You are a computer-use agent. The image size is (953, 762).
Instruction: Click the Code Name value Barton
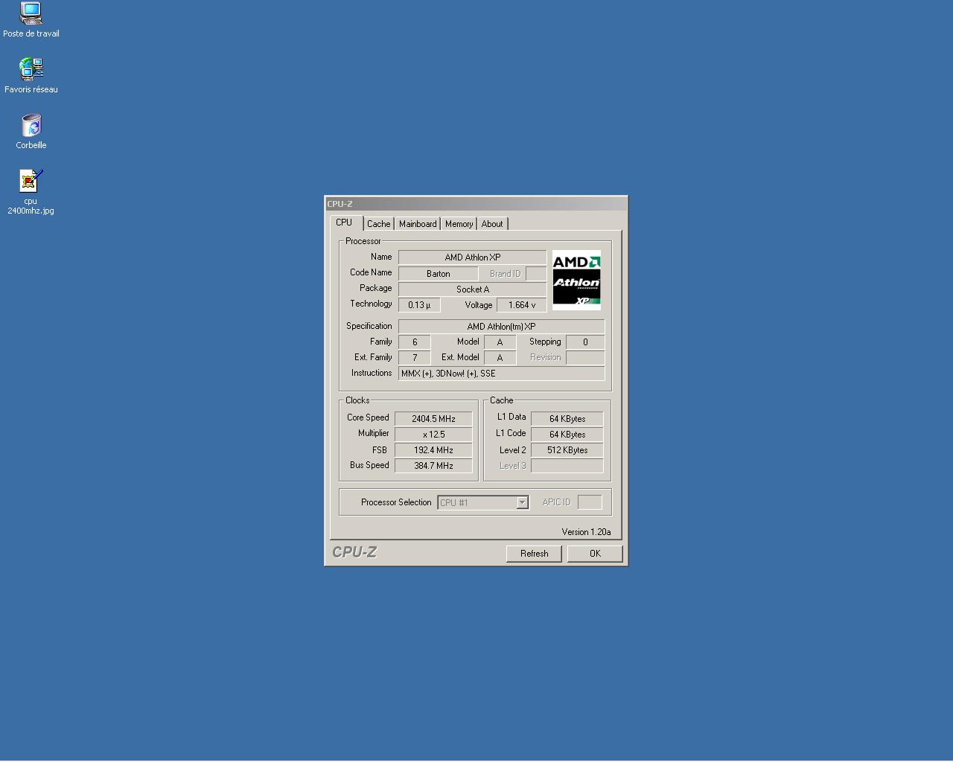(x=438, y=274)
